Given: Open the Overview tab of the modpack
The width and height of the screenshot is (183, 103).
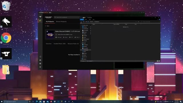Looking at the screenshot, I should (x=49, y=44).
